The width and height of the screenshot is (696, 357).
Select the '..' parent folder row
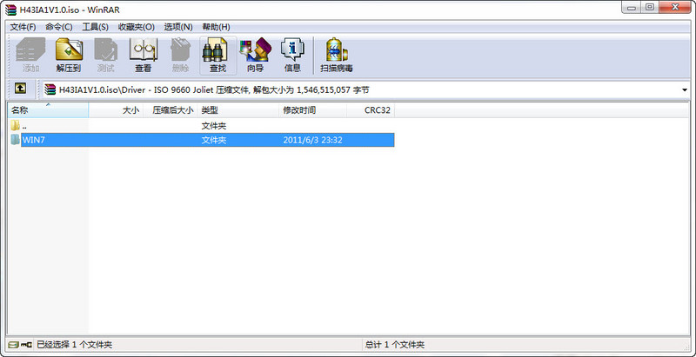201,126
